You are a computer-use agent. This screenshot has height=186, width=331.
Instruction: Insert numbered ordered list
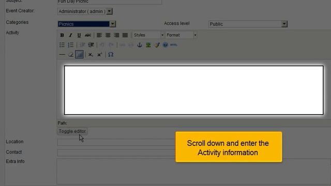tap(71, 45)
